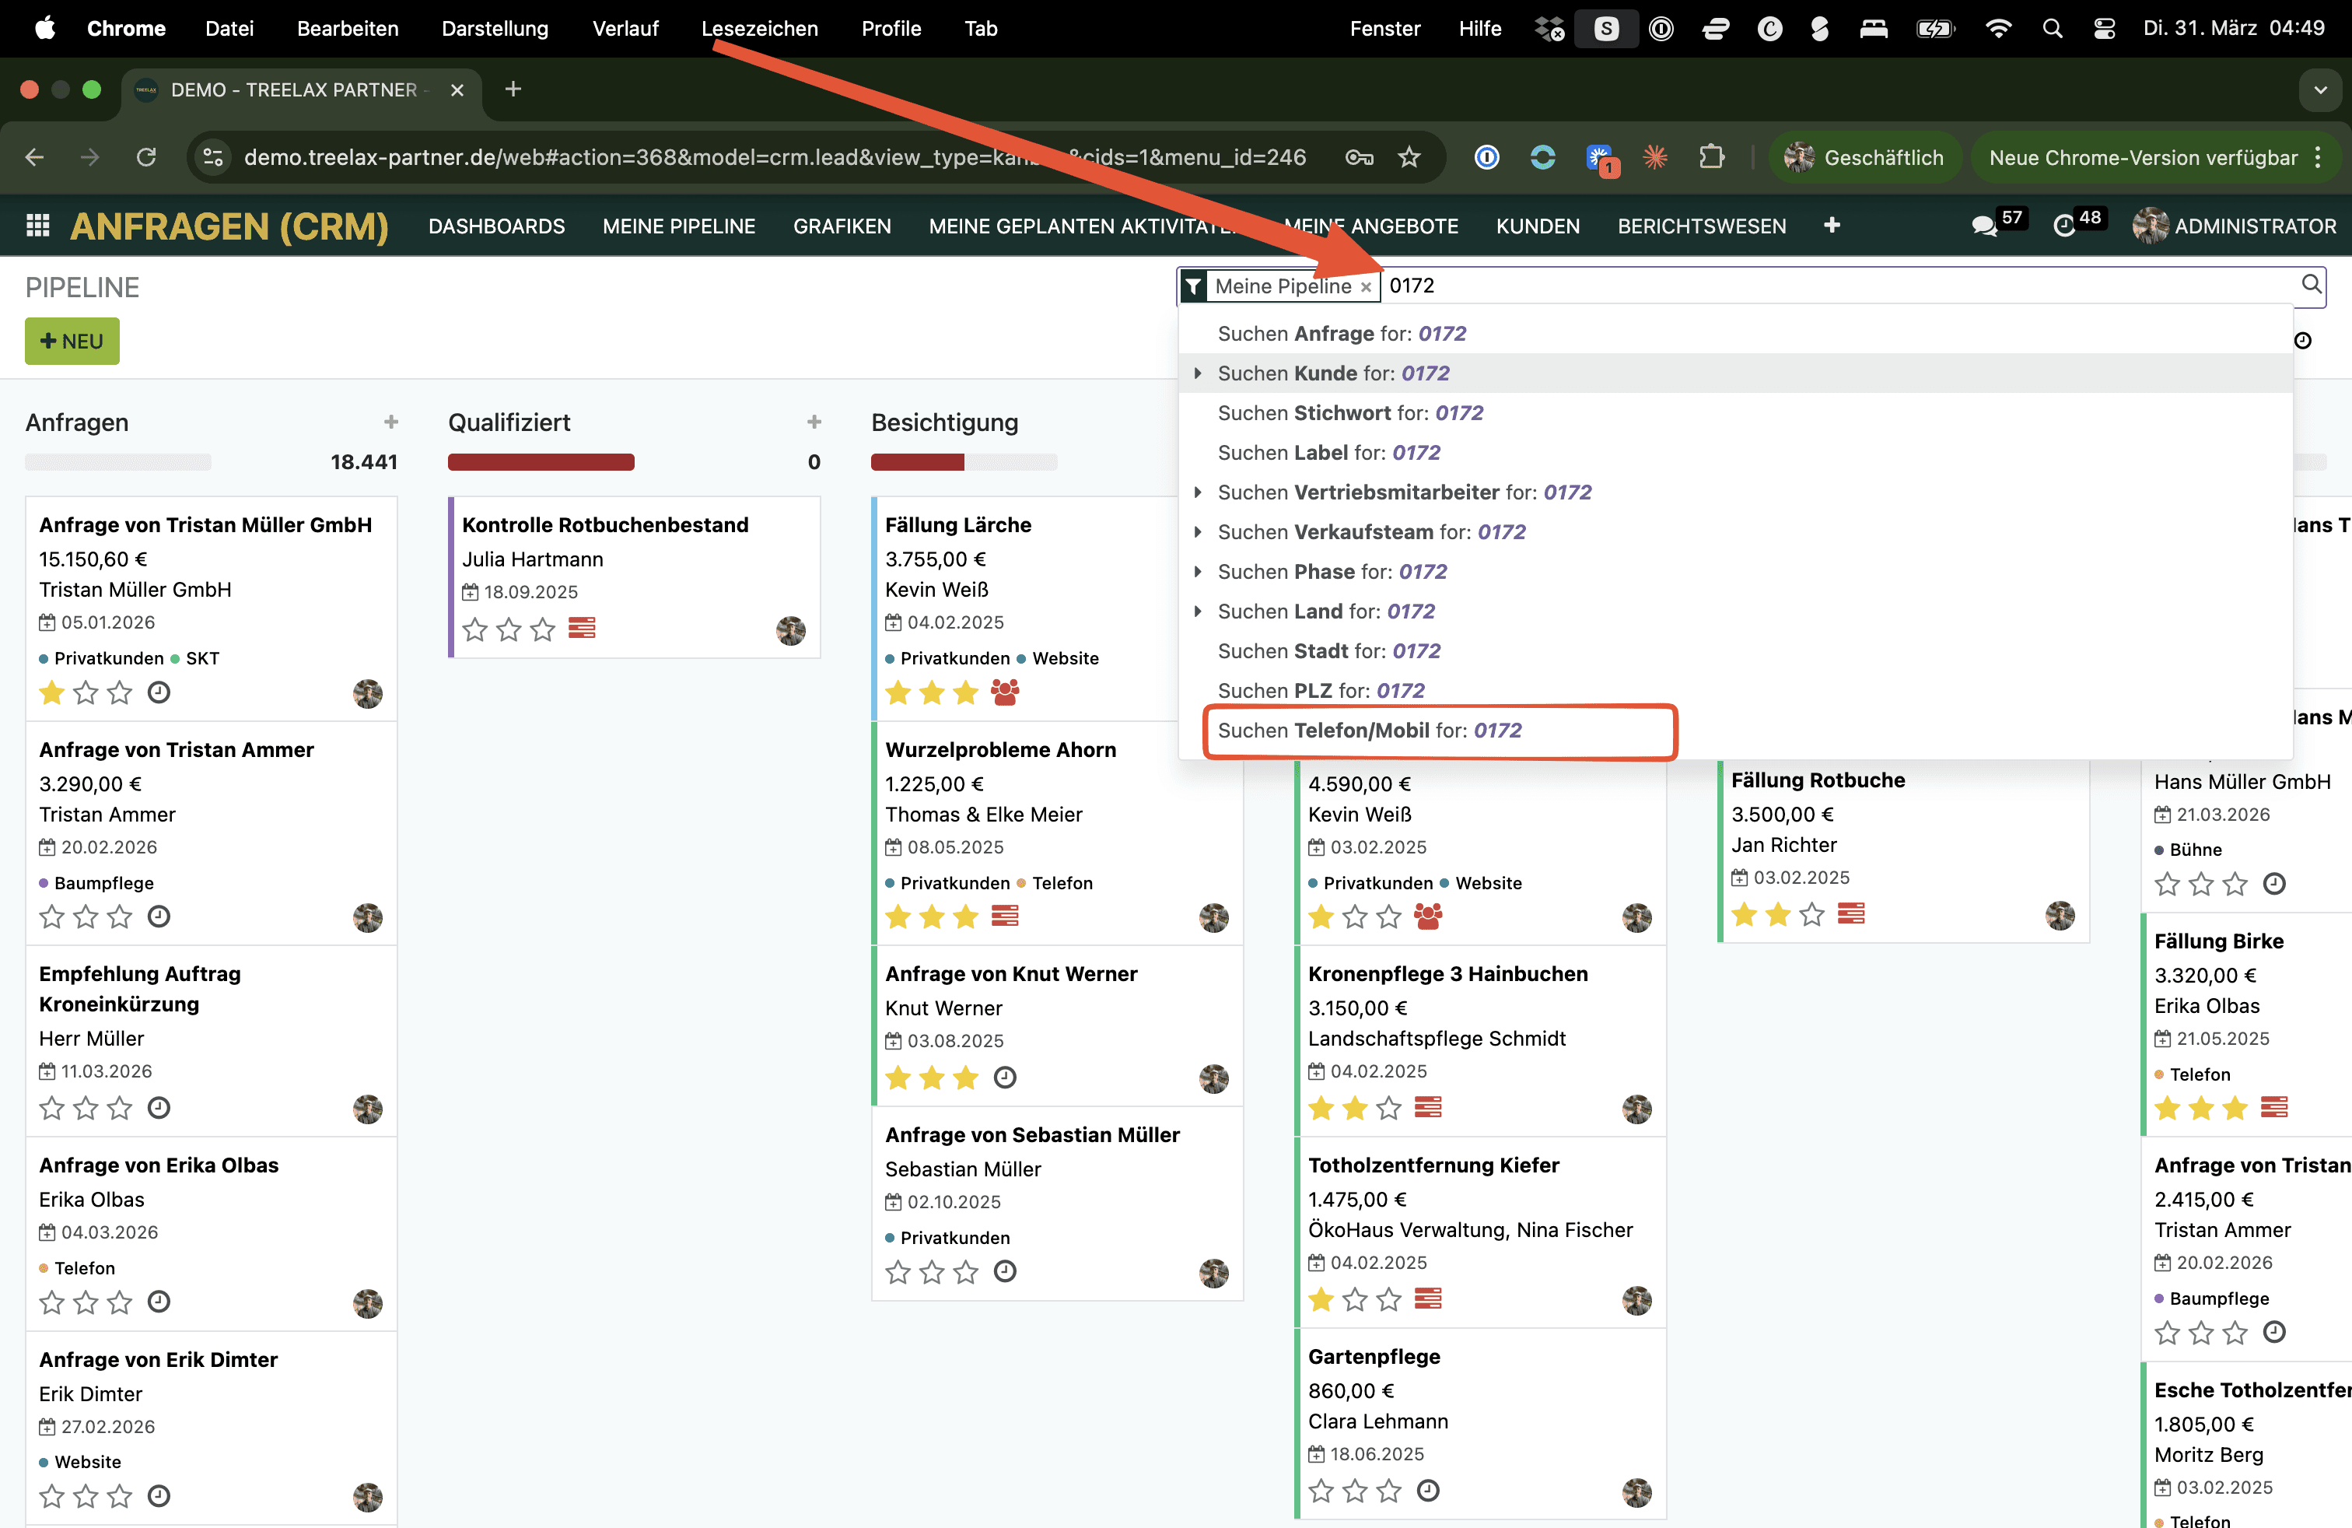Expand the Suchen Kunde suggestion arrow
Image resolution: width=2352 pixels, height=1528 pixels.
(x=1197, y=373)
